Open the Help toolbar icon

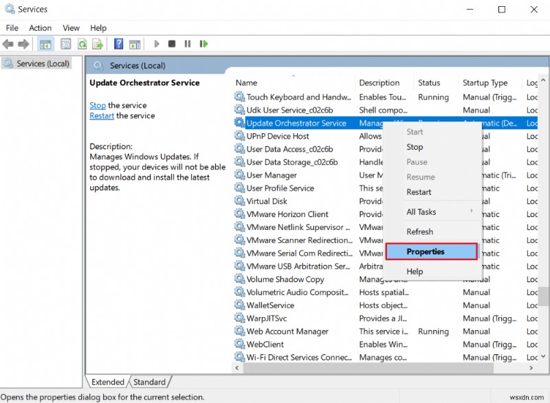coord(118,43)
